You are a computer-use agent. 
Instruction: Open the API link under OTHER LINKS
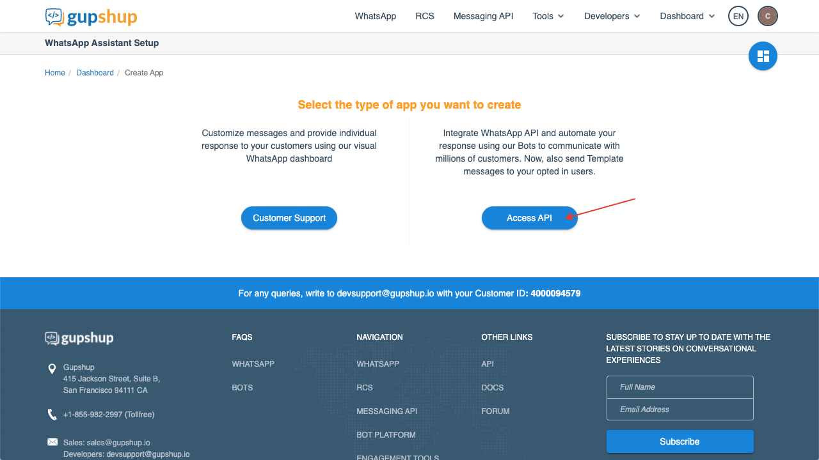pyautogui.click(x=488, y=364)
